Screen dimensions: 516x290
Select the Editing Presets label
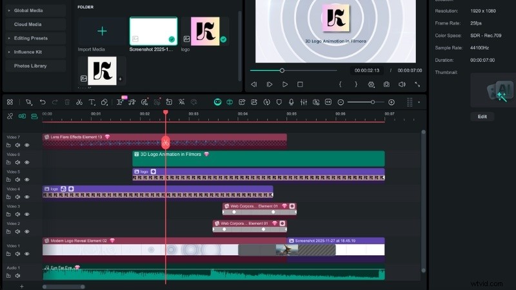pyautogui.click(x=30, y=38)
